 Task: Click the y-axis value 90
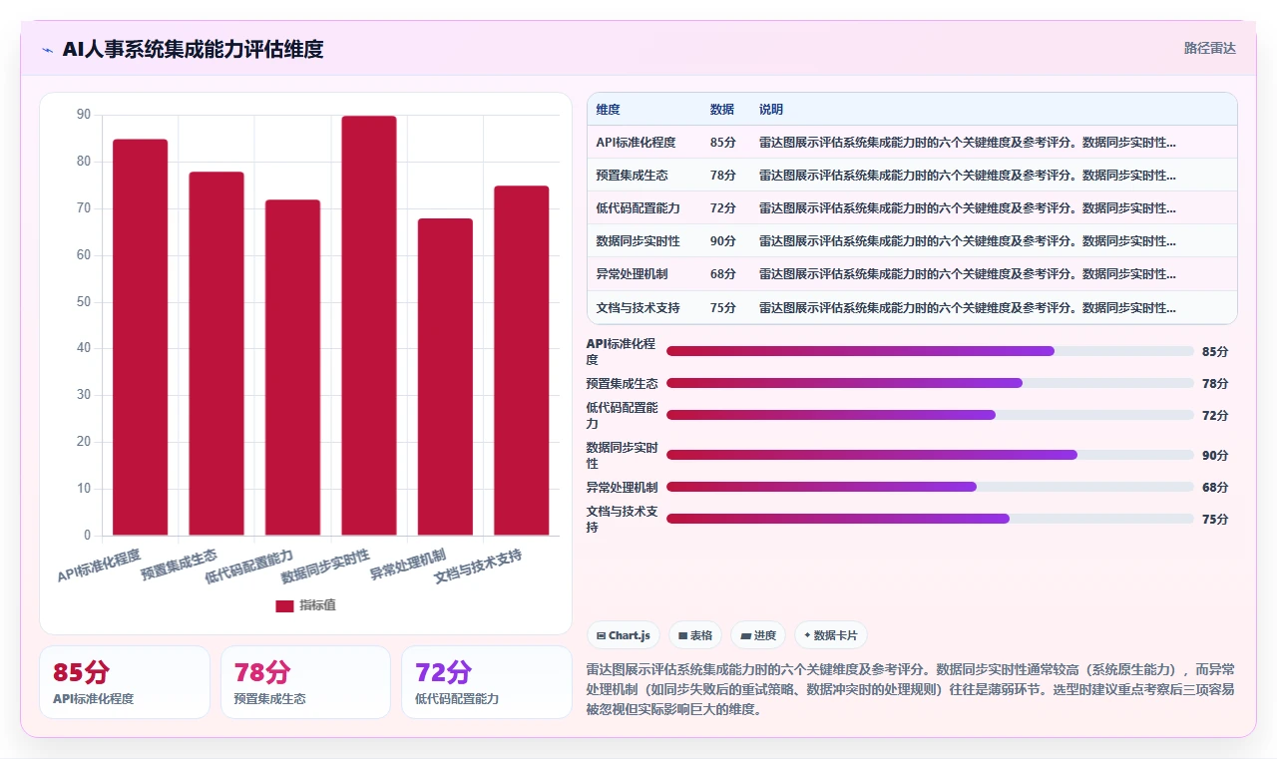tap(83, 115)
